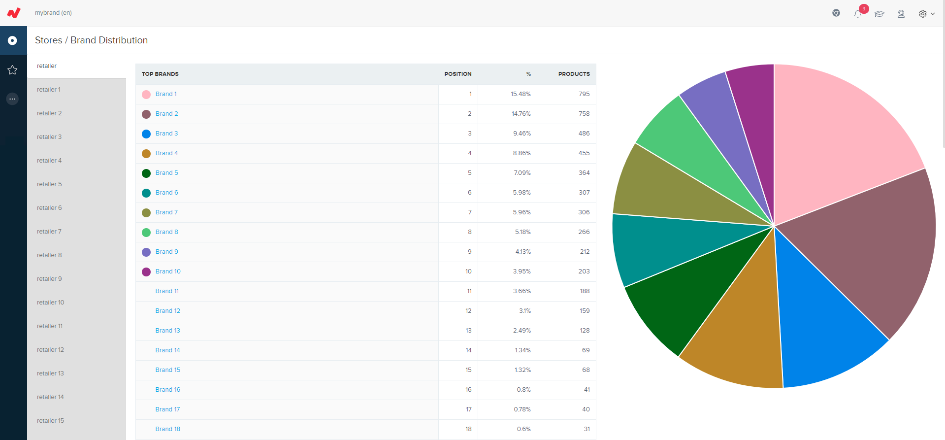Open the Brand 8 link
Image resolution: width=945 pixels, height=440 pixels.
tap(166, 232)
